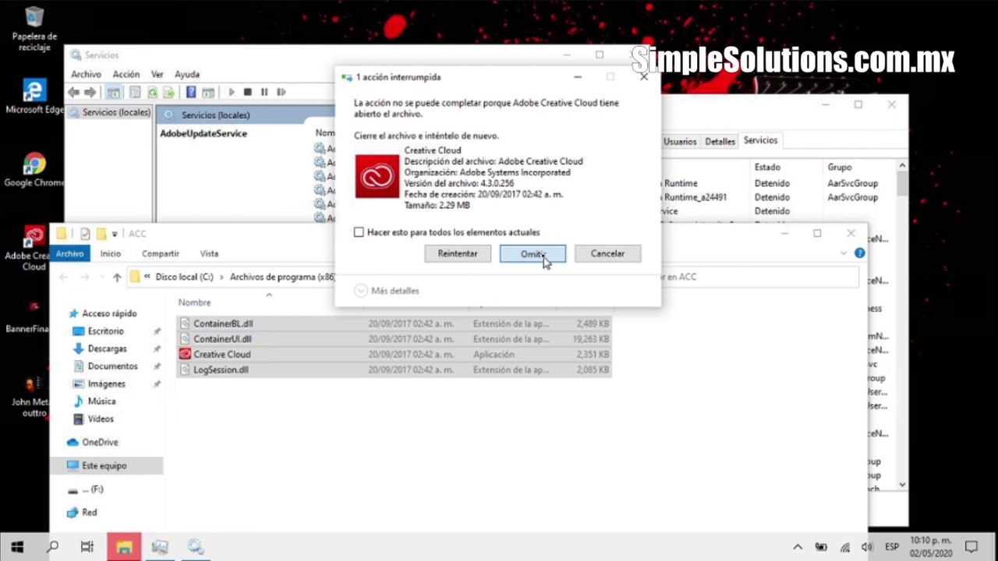Open Google Chrome desktop icon
The width and height of the screenshot is (998, 561).
pyautogui.click(x=34, y=170)
